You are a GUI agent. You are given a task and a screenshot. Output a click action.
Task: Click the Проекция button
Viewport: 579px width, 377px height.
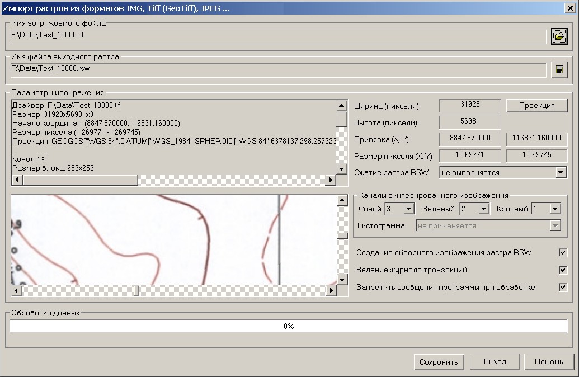pos(536,105)
